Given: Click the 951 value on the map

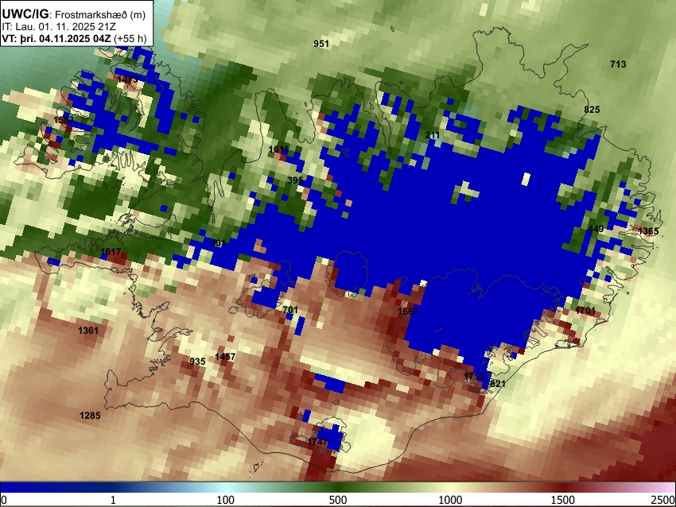Looking at the screenshot, I should pyautogui.click(x=321, y=44).
